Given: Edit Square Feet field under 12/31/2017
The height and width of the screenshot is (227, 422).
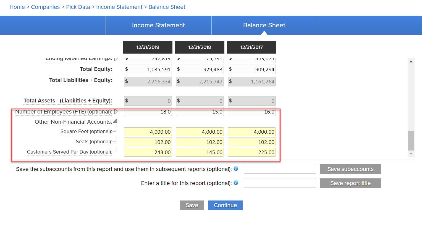Looking at the screenshot, I should [x=252, y=132].
